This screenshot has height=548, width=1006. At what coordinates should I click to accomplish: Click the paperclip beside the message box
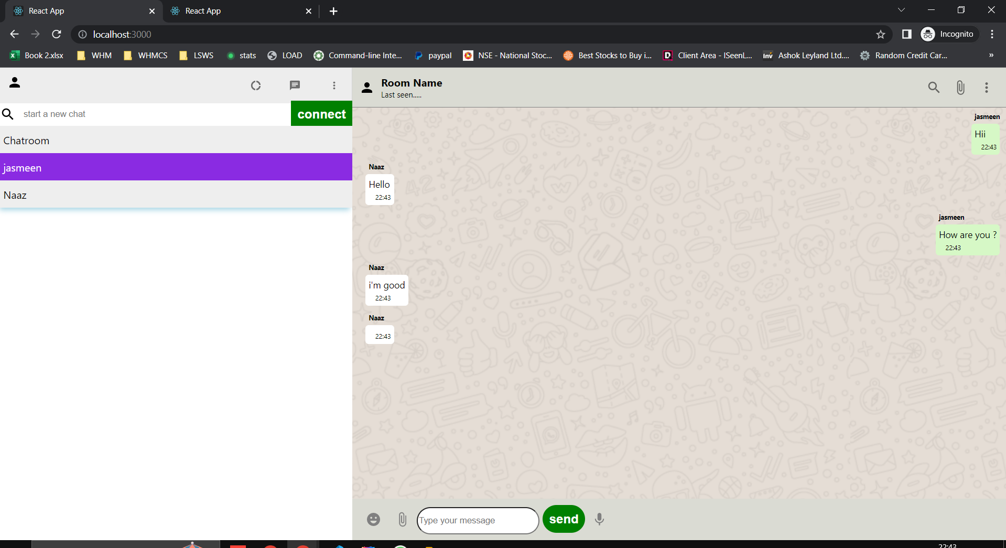pyautogui.click(x=403, y=519)
